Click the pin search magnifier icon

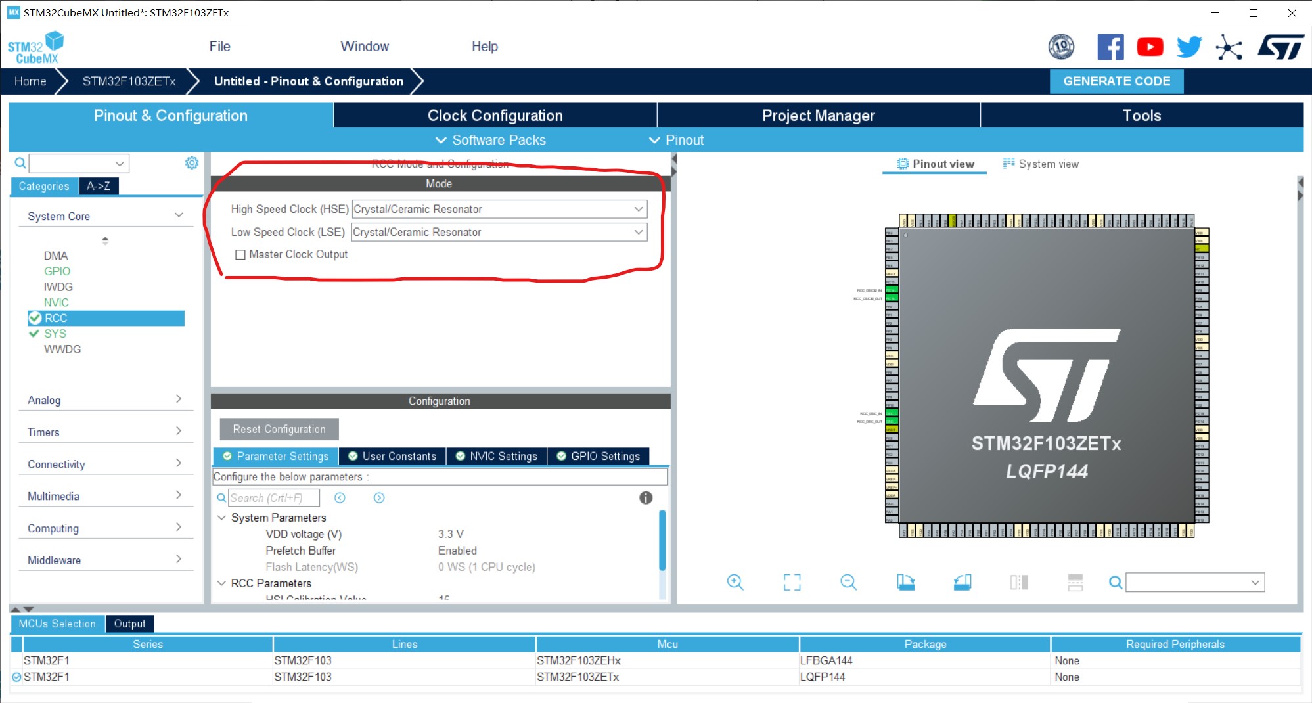point(1115,582)
